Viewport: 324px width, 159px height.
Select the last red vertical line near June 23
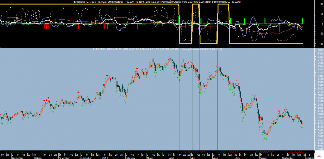[x=229, y=98]
